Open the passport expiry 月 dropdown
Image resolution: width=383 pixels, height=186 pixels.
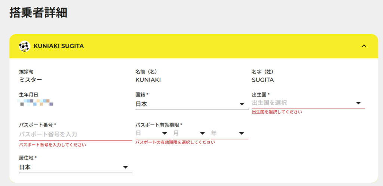(189, 133)
